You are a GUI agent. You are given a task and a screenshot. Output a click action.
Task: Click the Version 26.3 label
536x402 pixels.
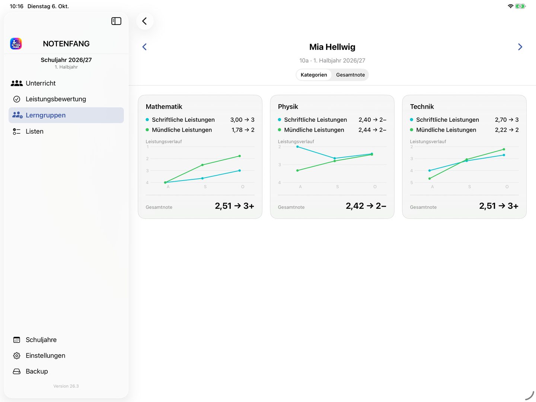pos(66,386)
